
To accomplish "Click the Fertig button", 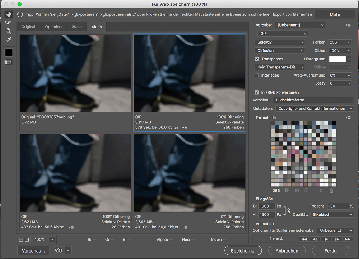I will coord(330,250).
